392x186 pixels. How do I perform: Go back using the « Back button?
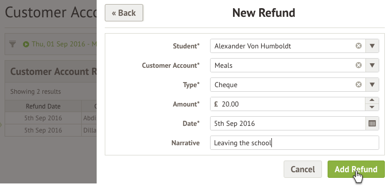[124, 13]
